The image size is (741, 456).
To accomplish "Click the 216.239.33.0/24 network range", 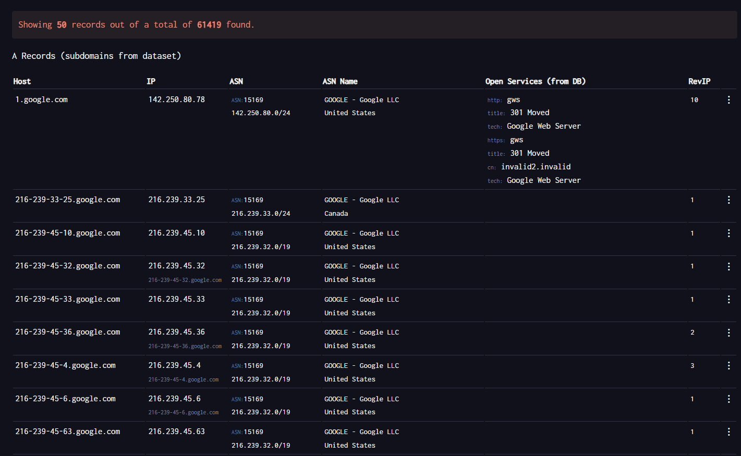I will [261, 214].
